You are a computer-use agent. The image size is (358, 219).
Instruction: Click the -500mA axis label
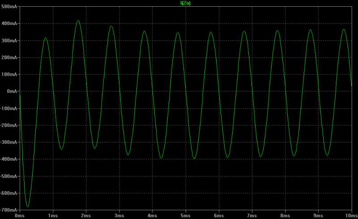coord(9,176)
